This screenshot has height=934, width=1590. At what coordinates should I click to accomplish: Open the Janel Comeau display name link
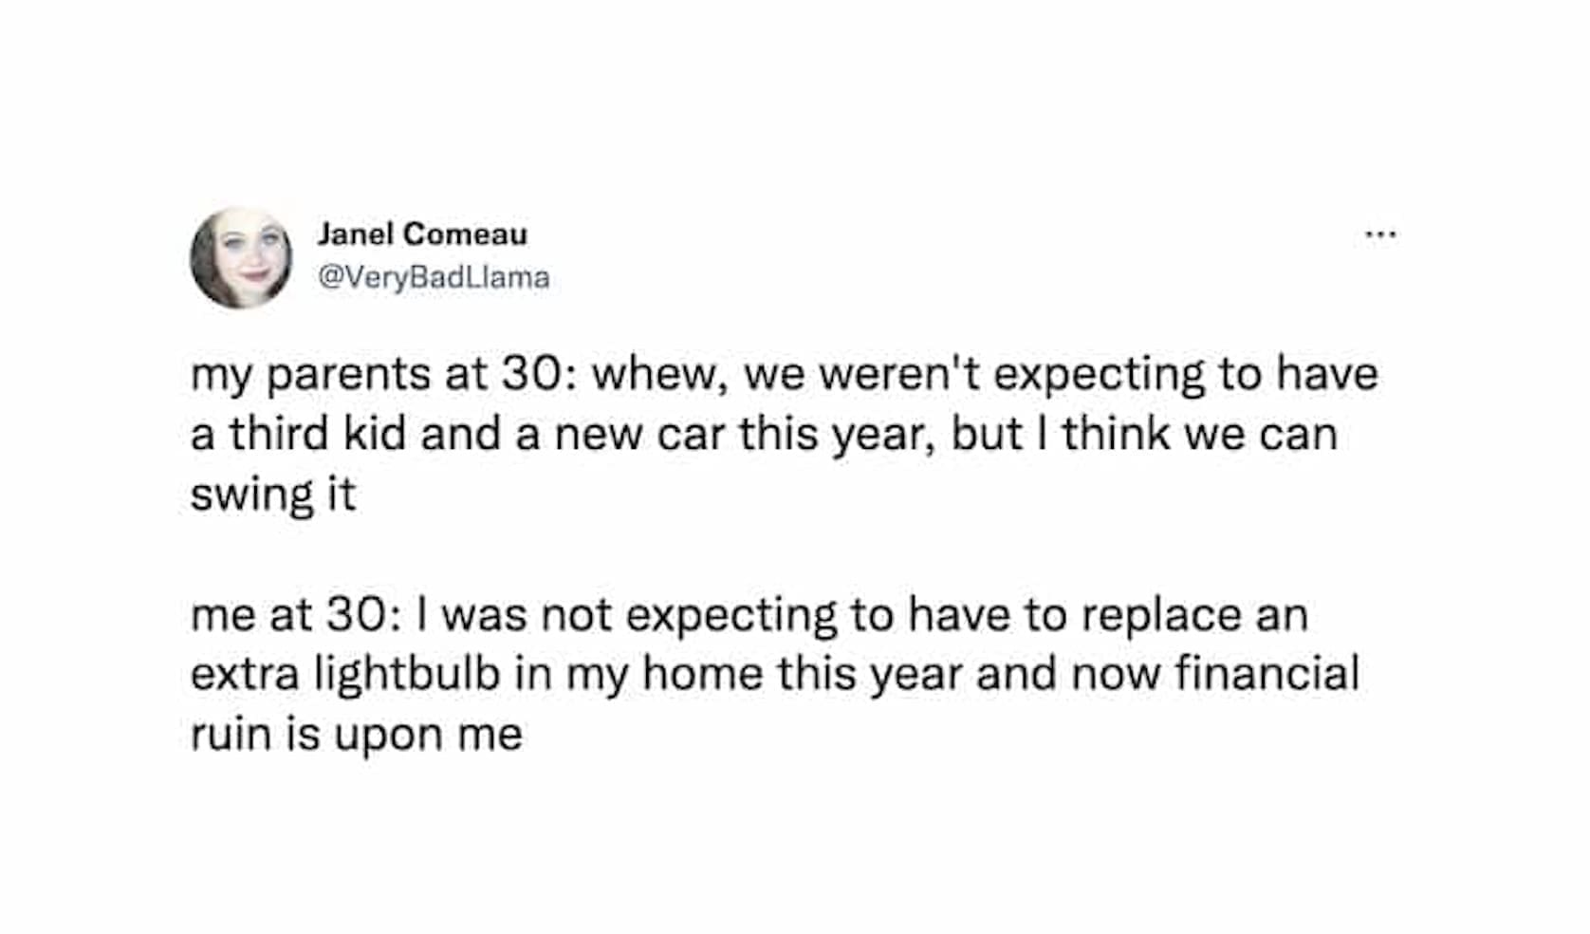click(422, 233)
